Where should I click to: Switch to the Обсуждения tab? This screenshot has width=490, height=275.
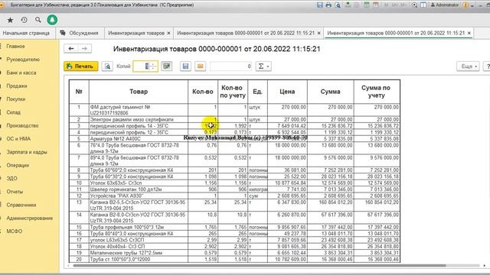point(79,33)
